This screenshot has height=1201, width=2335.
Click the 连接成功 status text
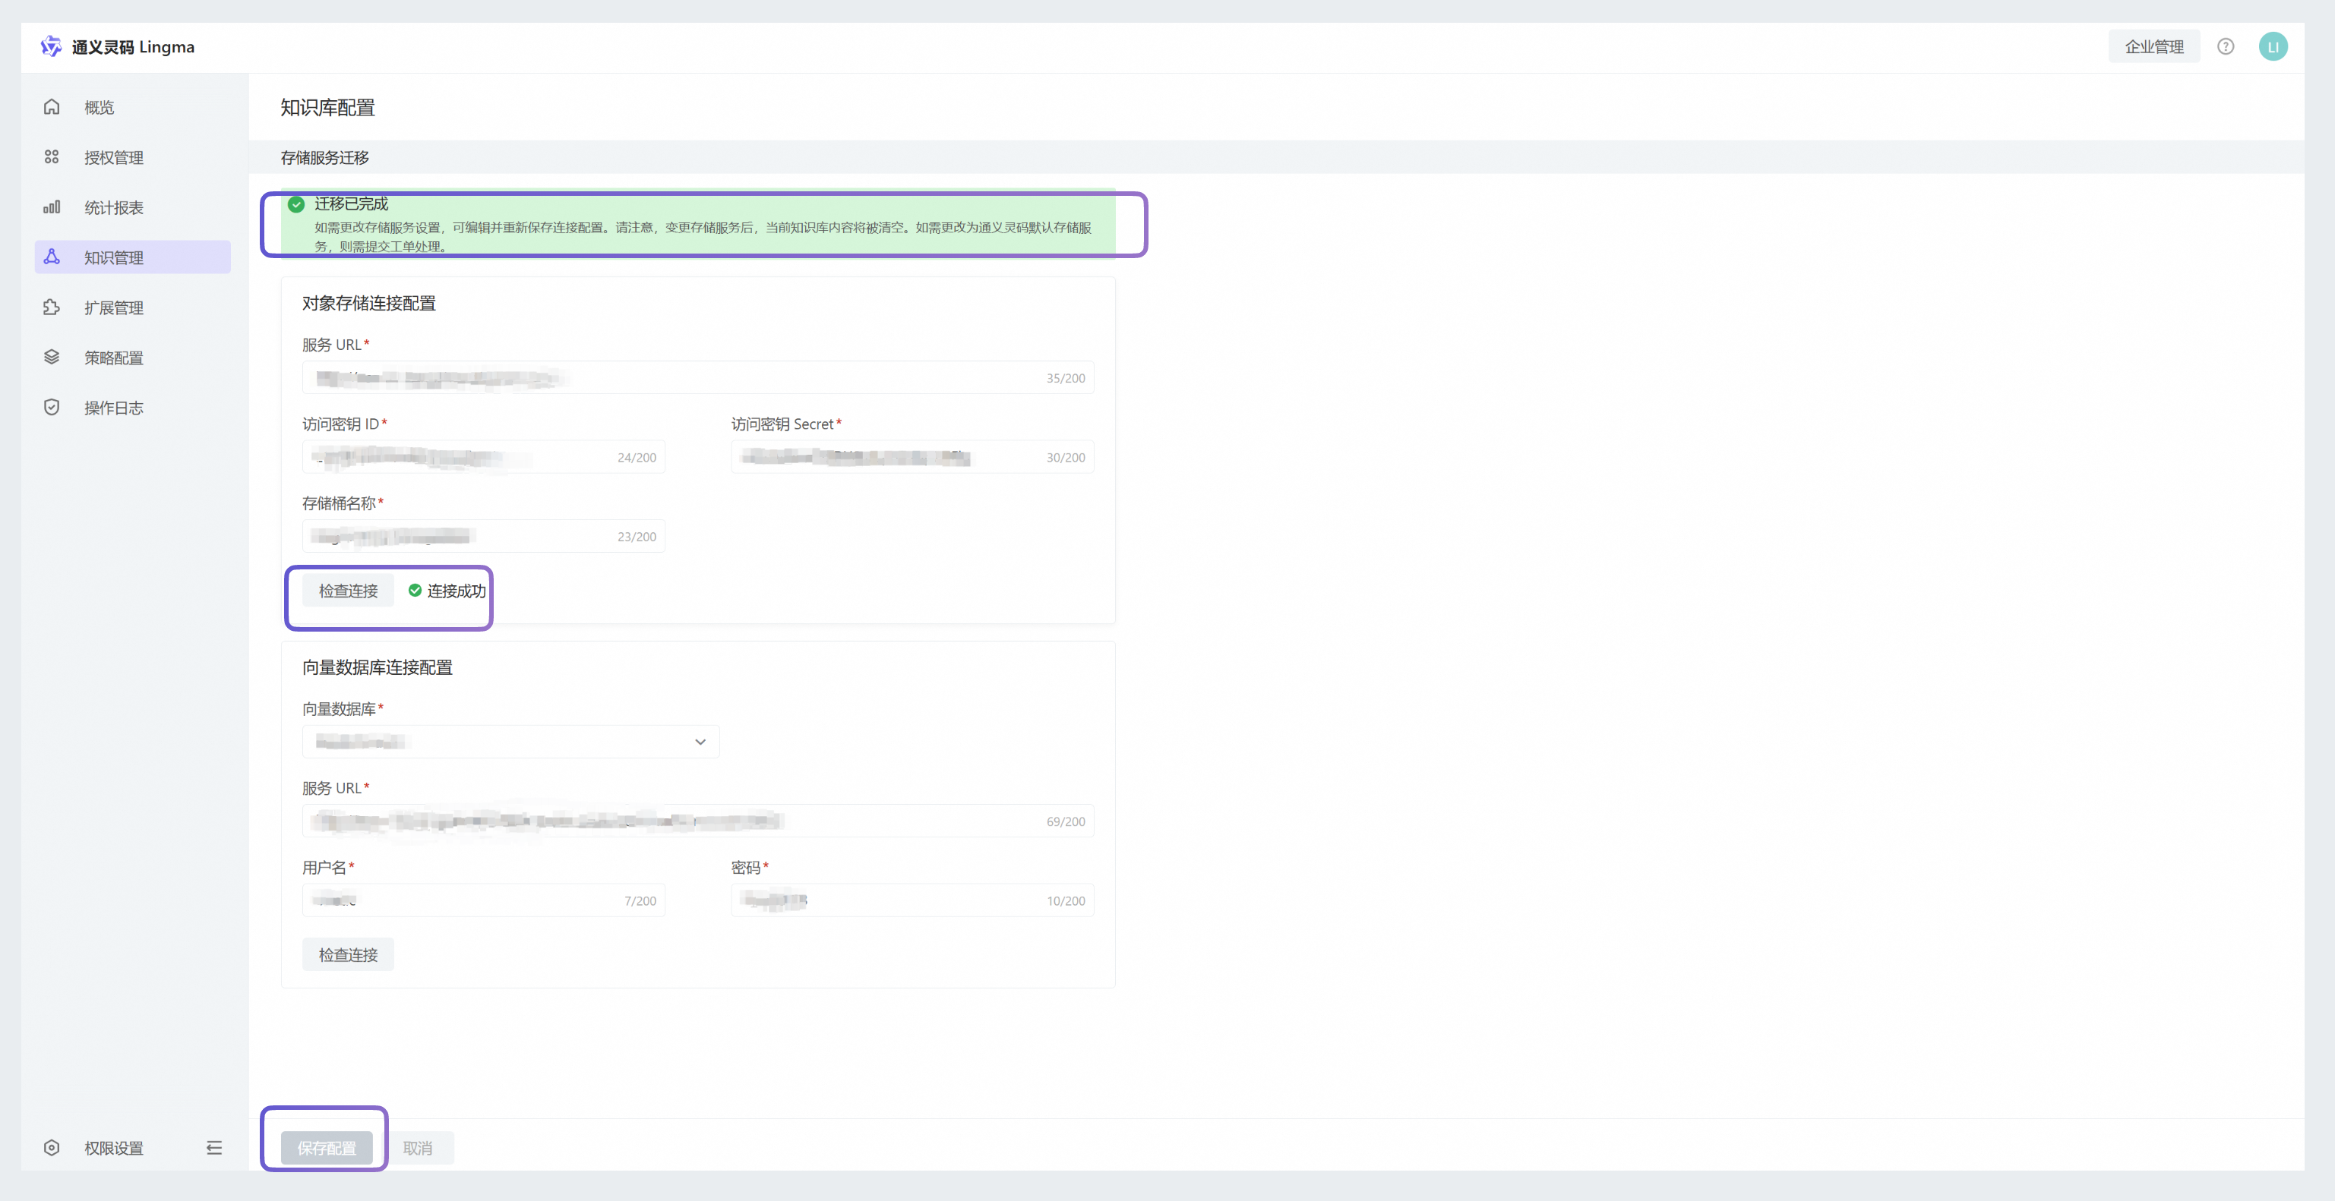(456, 591)
